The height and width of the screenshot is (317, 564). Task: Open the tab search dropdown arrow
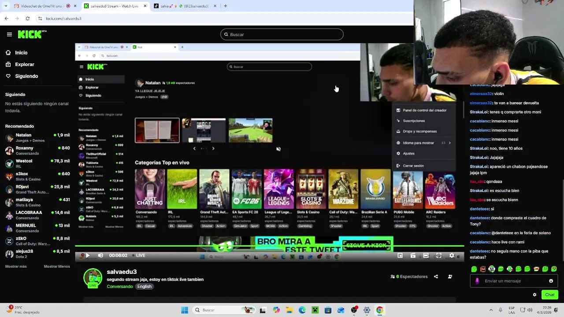point(6,6)
